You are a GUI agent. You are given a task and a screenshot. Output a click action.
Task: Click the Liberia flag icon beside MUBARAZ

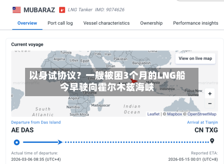[x=17, y=10]
